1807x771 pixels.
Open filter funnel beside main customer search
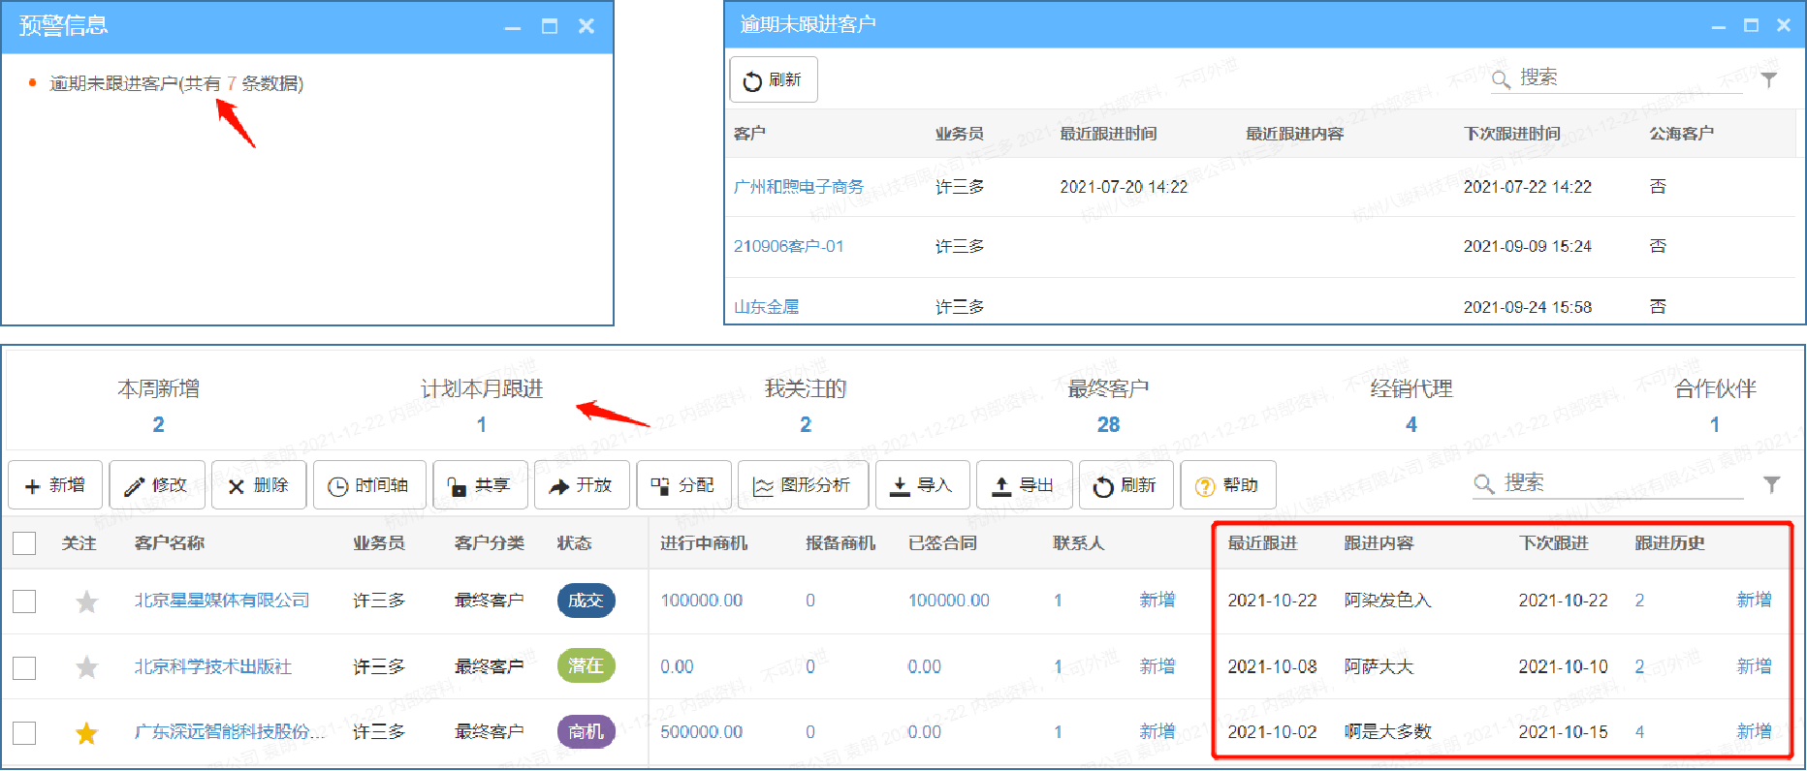pos(1771,484)
